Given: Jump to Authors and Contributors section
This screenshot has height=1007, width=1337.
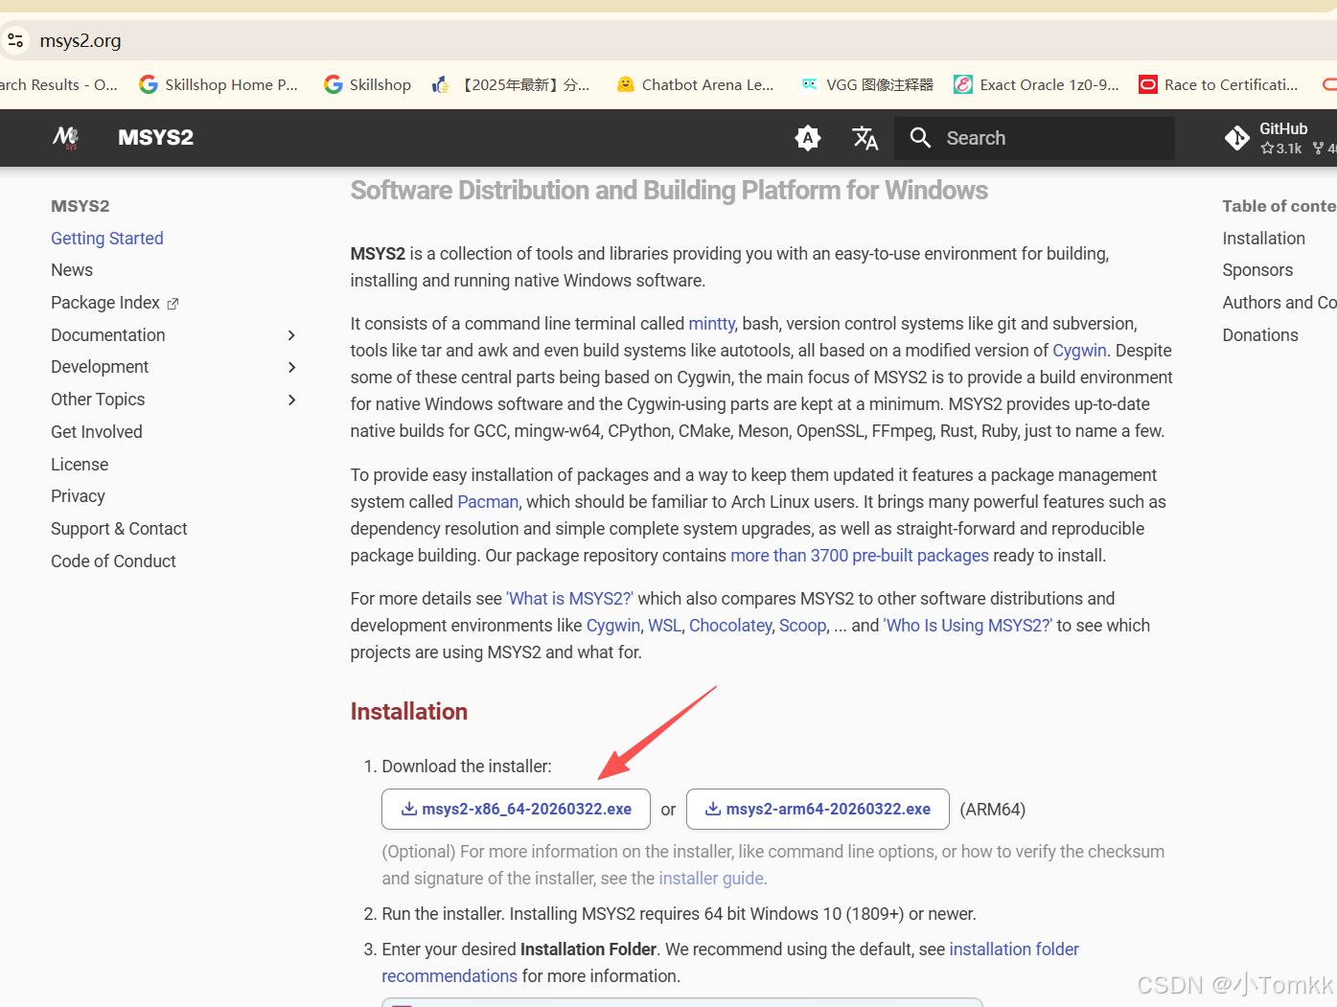Looking at the screenshot, I should [1279, 303].
